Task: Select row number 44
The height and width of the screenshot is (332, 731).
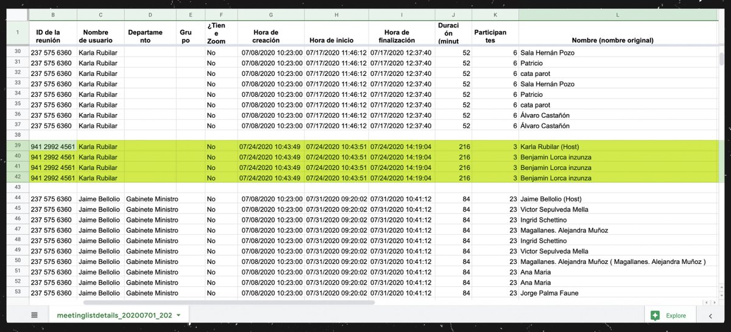Action: 18,199
